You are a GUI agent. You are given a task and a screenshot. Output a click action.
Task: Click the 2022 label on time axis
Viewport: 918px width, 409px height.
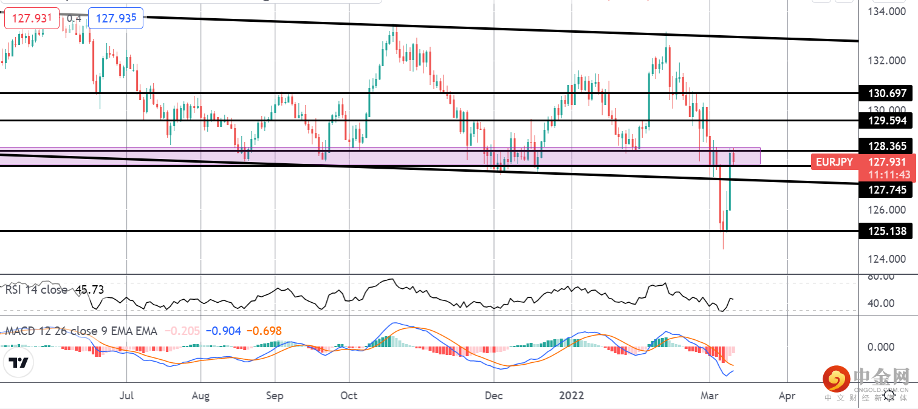(x=571, y=396)
